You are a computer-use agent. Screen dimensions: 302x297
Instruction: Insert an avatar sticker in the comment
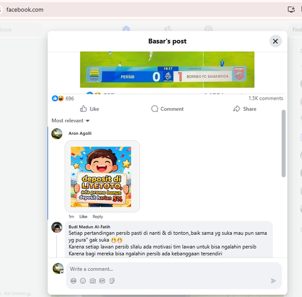click(x=74, y=281)
